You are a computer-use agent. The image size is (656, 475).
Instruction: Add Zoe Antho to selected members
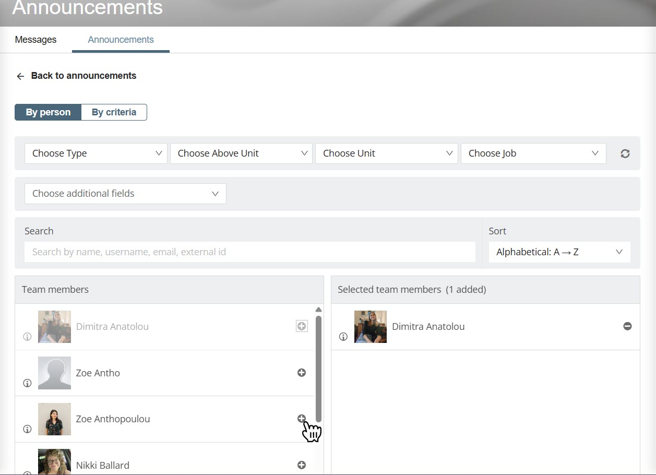tap(301, 373)
